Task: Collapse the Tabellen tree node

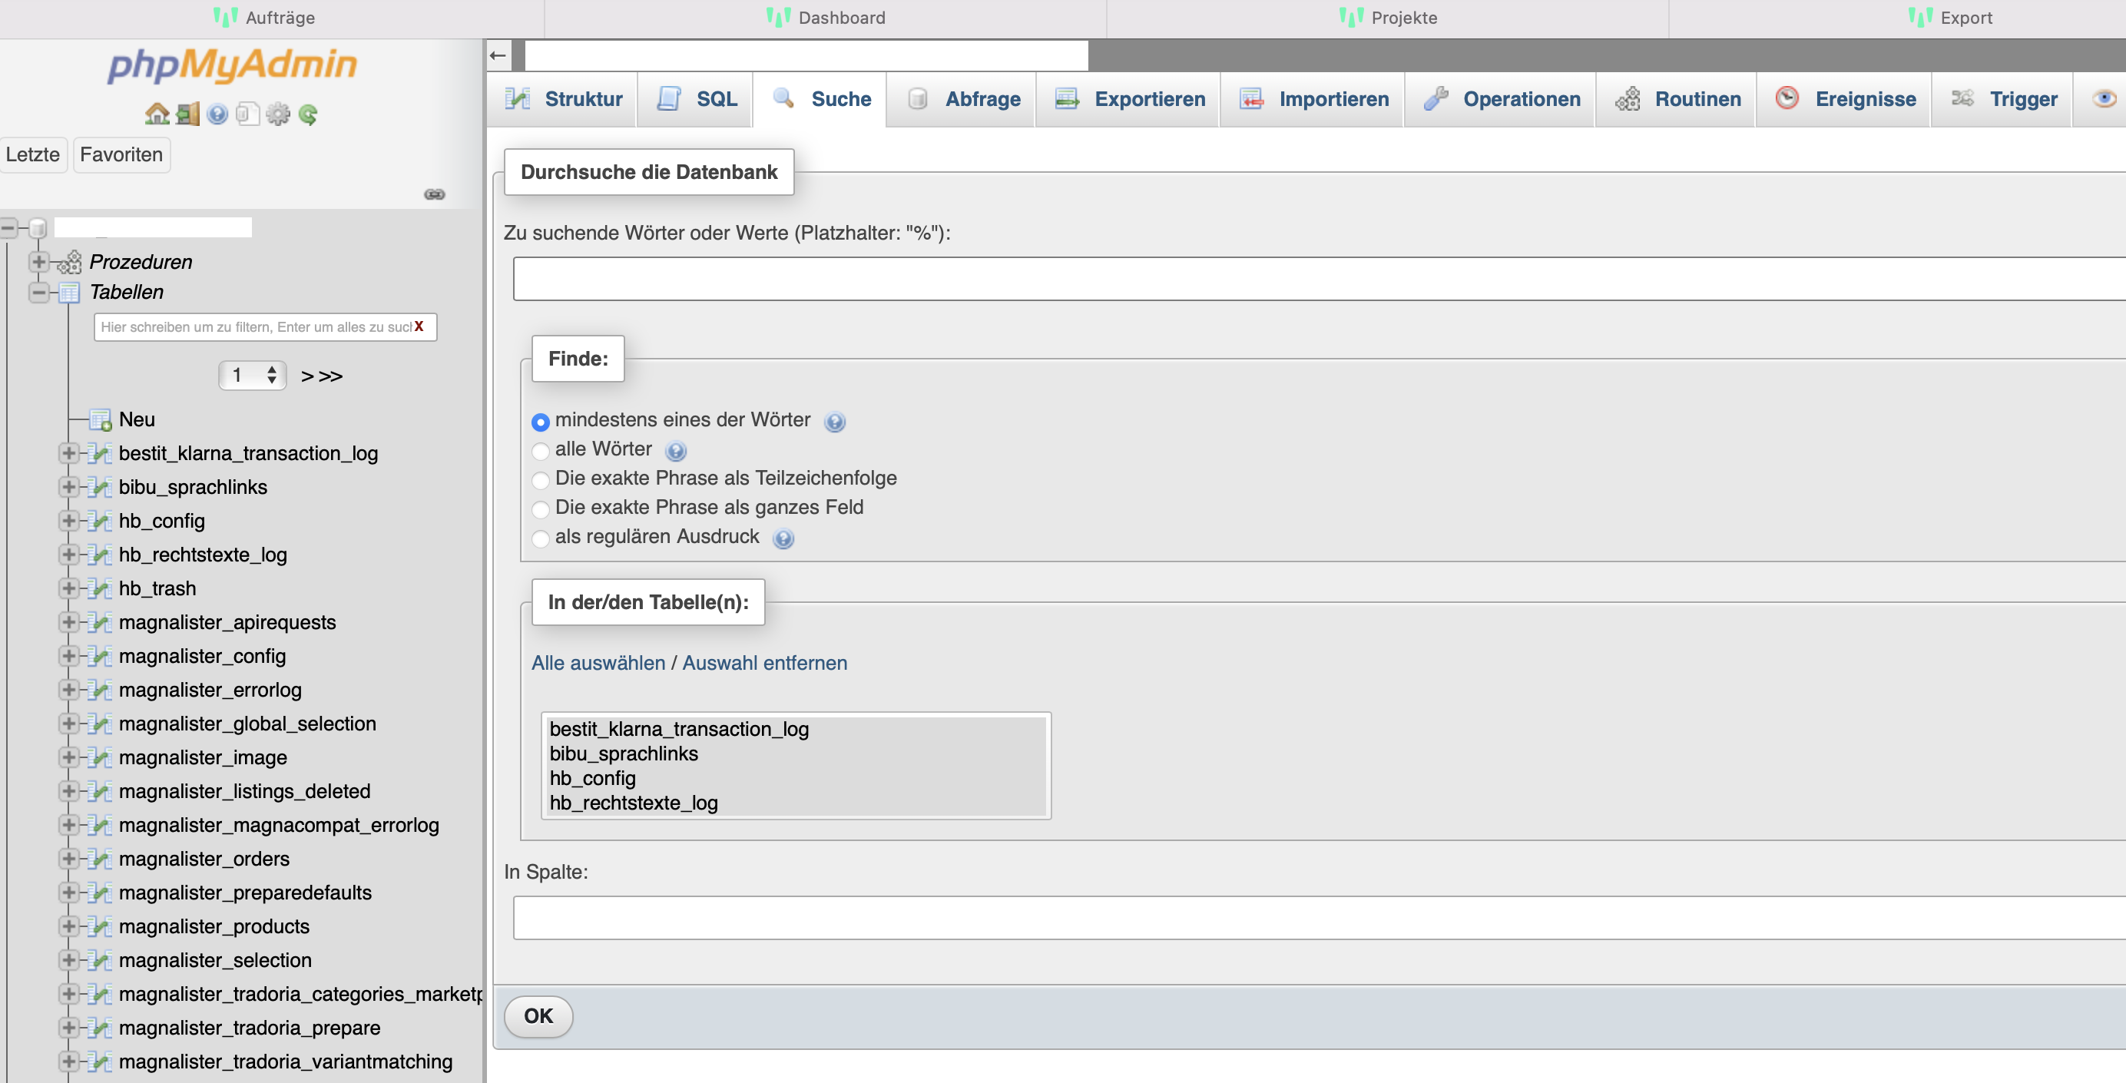Action: pyautogui.click(x=38, y=292)
